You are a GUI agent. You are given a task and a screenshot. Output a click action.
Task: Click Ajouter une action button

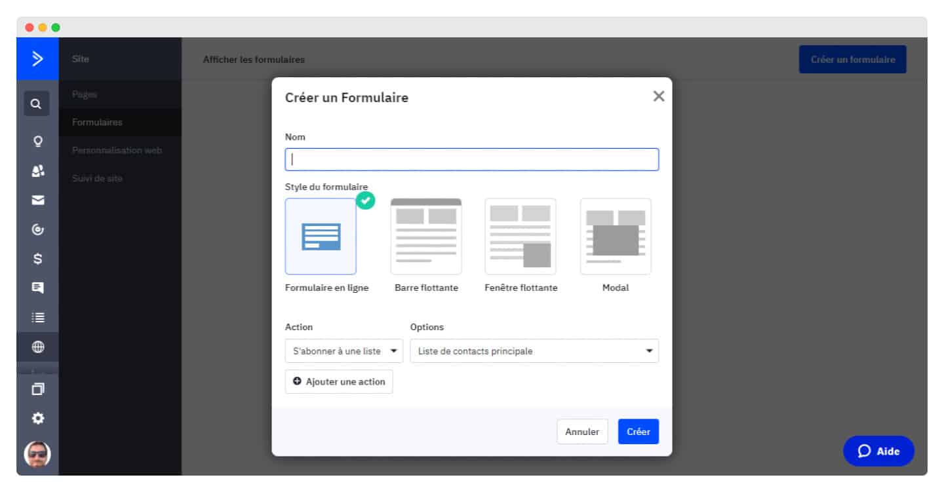coord(339,382)
